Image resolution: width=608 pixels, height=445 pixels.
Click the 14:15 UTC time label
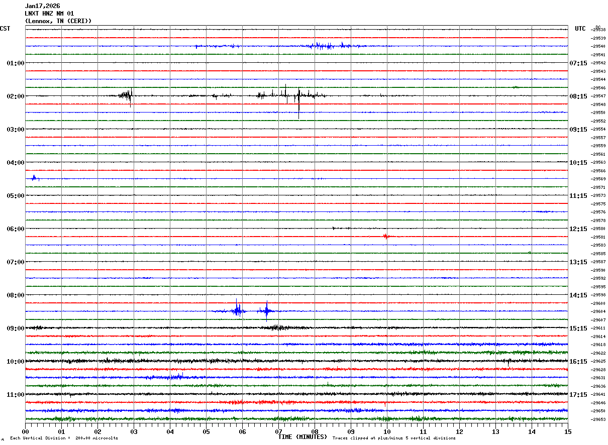pyautogui.click(x=578, y=295)
